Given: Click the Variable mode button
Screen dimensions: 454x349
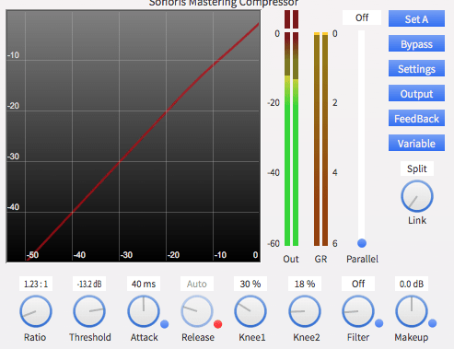Looking at the screenshot, I should pyautogui.click(x=416, y=143).
